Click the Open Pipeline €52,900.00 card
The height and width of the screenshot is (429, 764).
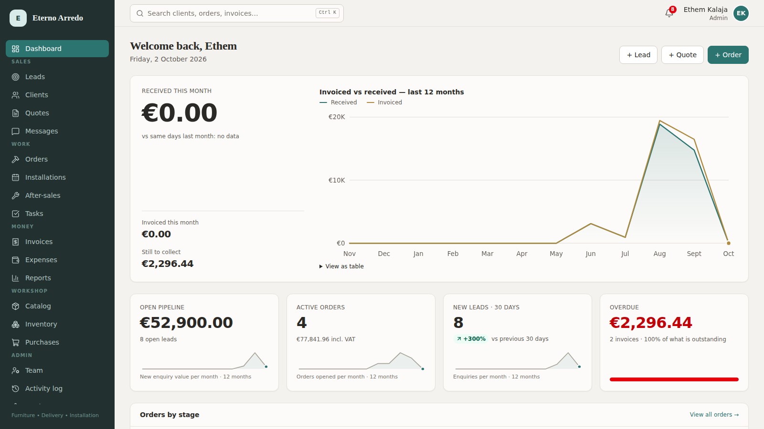(x=204, y=343)
